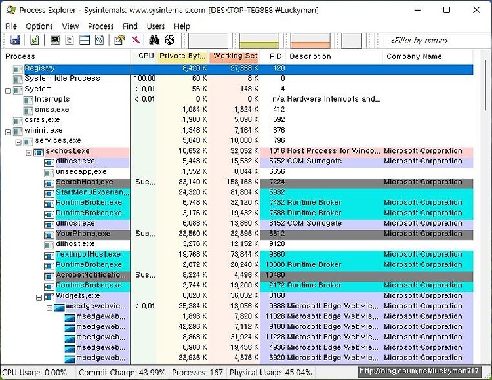Click the green commit history mini graph
The image size is (492, 380).
tap(259, 41)
